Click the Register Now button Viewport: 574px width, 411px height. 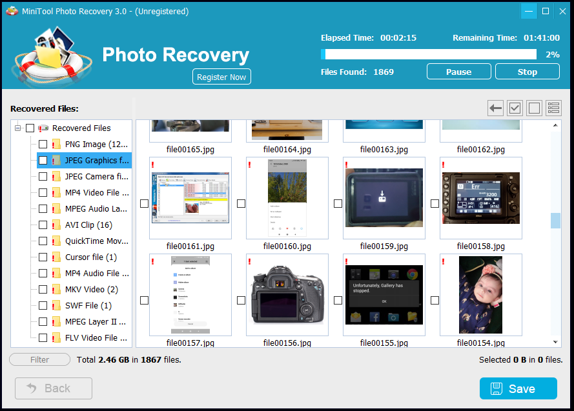pyautogui.click(x=221, y=76)
